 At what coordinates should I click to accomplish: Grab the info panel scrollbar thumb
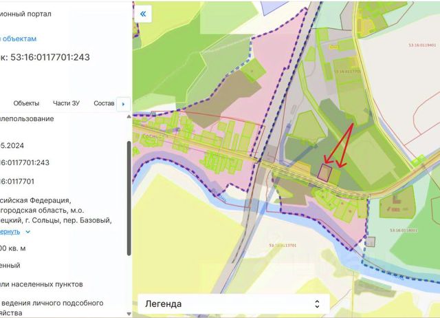(129, 198)
